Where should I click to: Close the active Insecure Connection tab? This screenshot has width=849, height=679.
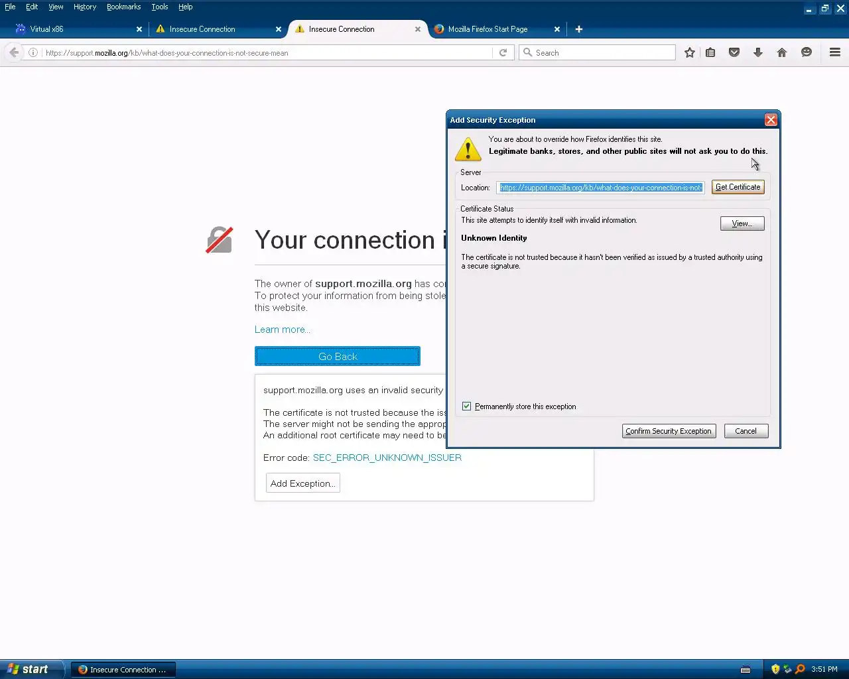[418, 29]
